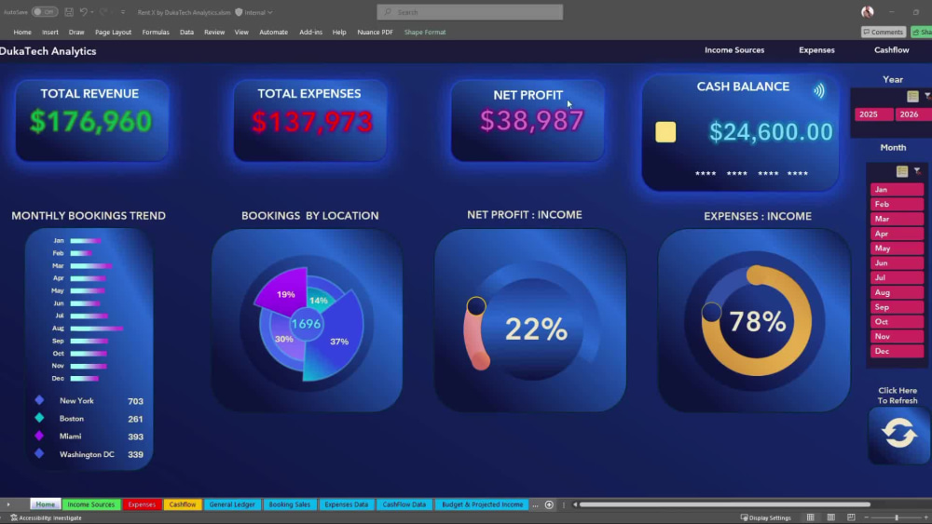Toggle the AutoSave switch

click(44, 12)
